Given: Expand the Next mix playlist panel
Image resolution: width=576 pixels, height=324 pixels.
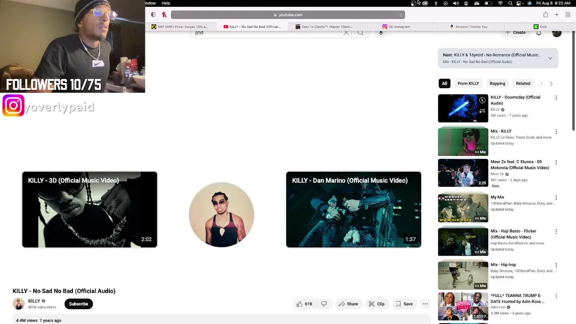Looking at the screenshot, I should [x=550, y=58].
